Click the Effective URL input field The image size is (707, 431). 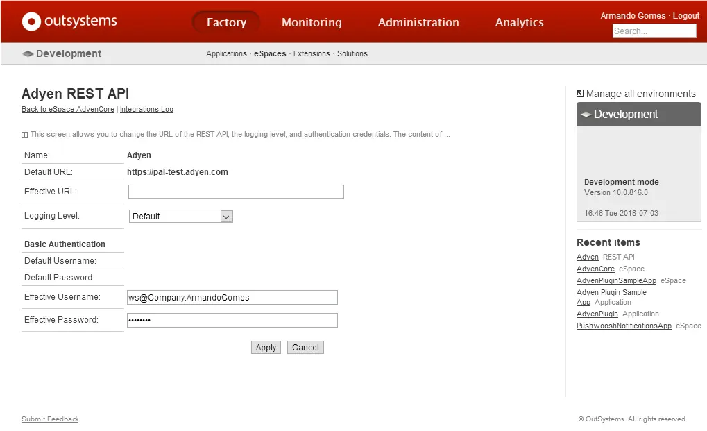coord(236,192)
